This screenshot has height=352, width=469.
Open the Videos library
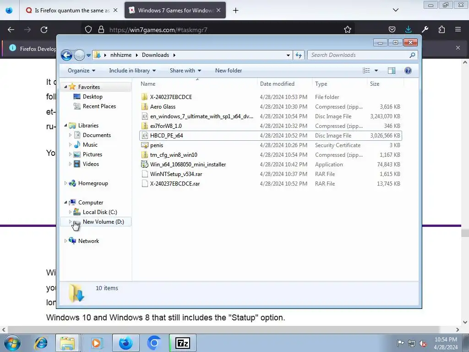point(91,164)
